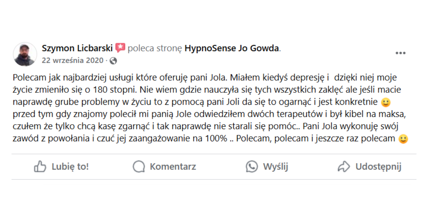This screenshot has width=424, height=223.
Task: Visit the HypnoSense Jo Gowda page link
Action: [x=232, y=48]
